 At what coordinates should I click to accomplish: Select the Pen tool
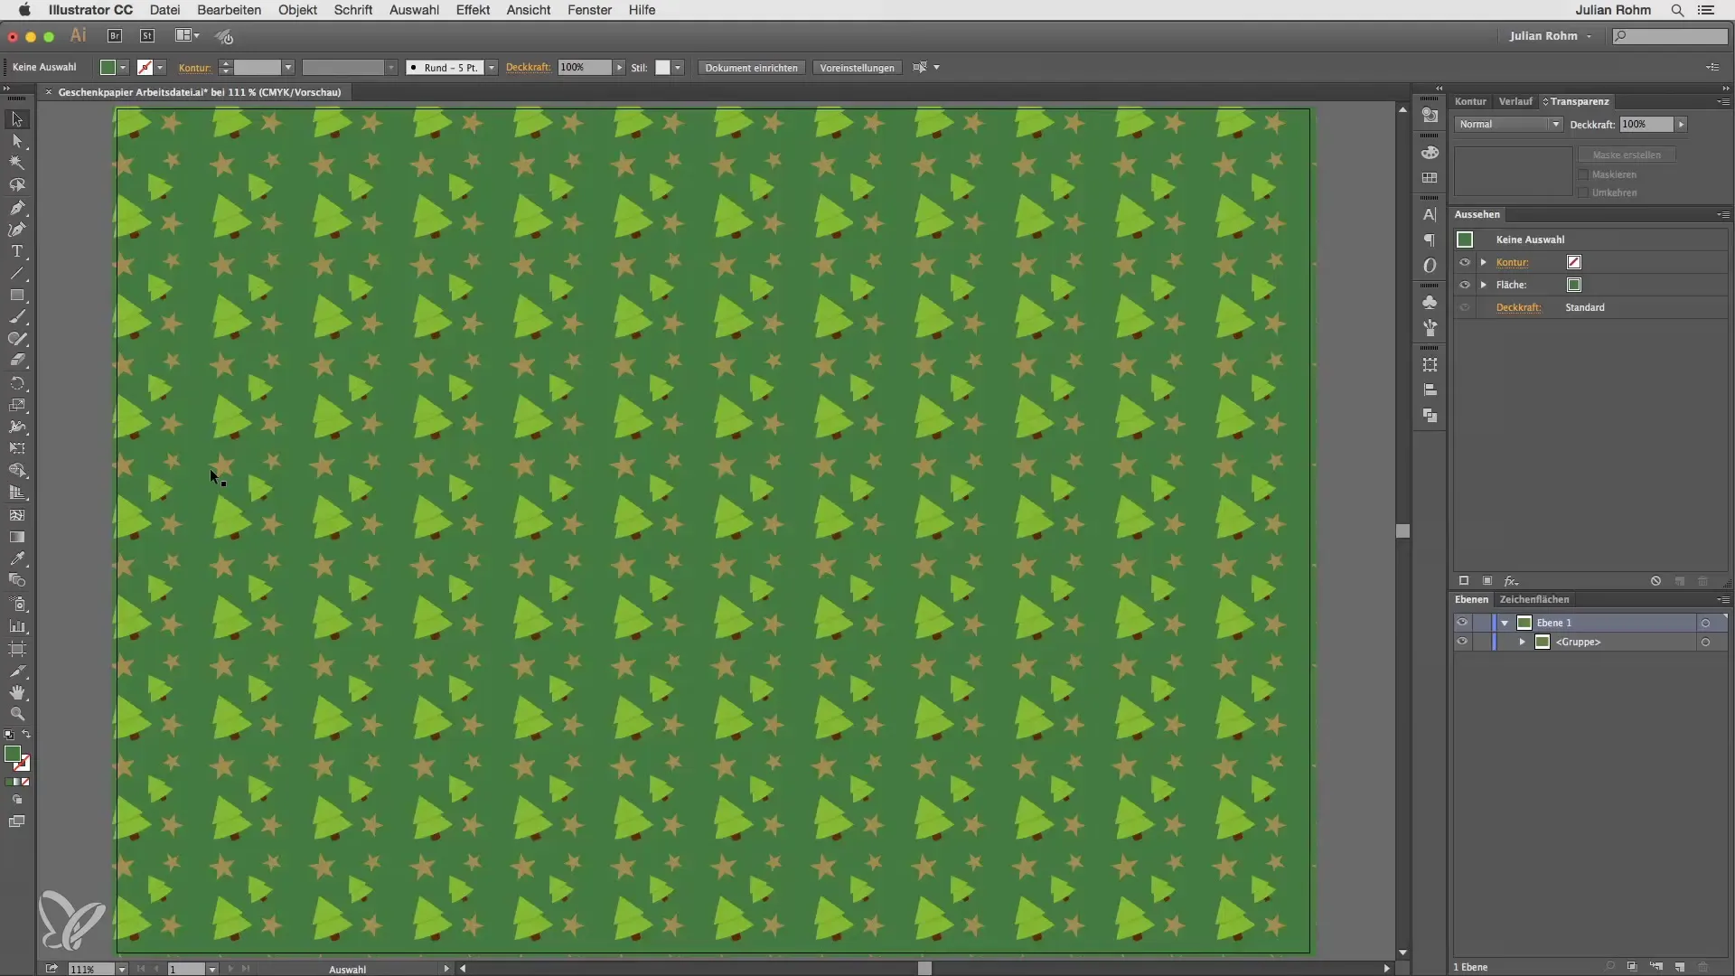[17, 208]
